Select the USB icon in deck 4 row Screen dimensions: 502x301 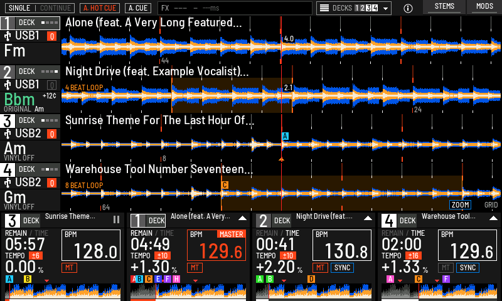point(8,182)
